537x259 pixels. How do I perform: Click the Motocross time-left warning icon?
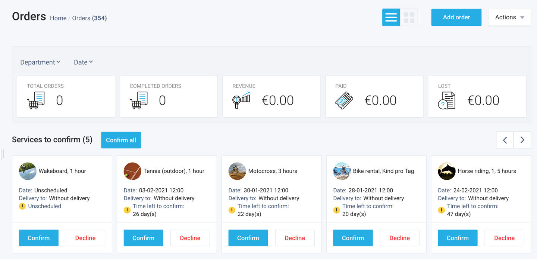232,210
